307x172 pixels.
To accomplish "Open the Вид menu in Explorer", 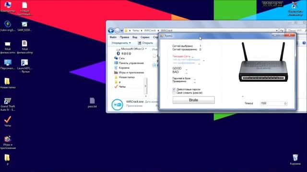I will click(x=135, y=37).
